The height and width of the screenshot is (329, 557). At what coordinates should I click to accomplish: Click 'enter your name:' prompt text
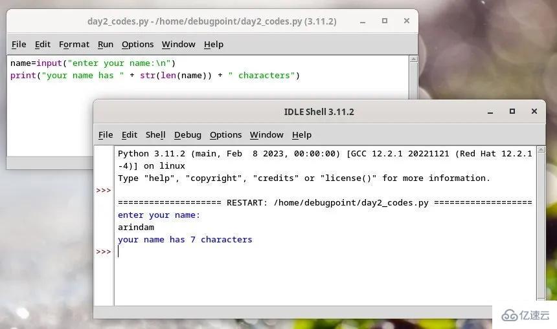(159, 215)
